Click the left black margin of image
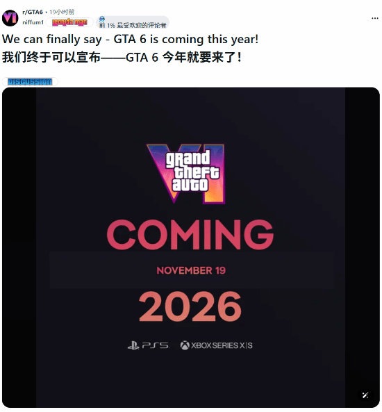The width and height of the screenshot is (382, 412). pos(19,247)
